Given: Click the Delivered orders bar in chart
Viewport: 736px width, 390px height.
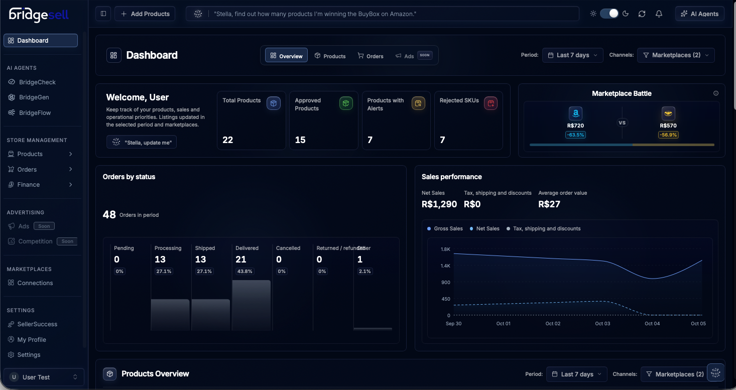Looking at the screenshot, I should pos(252,305).
